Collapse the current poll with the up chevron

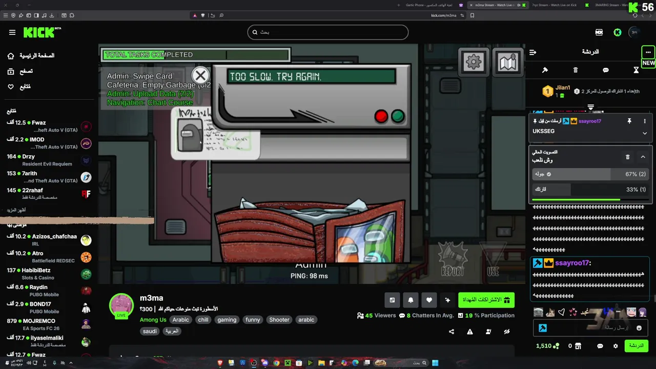[643, 157]
